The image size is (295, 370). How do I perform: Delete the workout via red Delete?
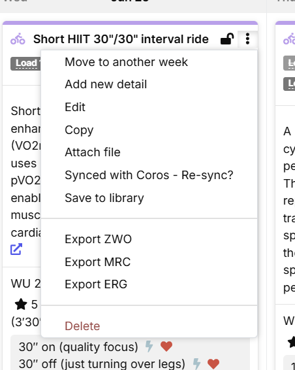coord(149,326)
